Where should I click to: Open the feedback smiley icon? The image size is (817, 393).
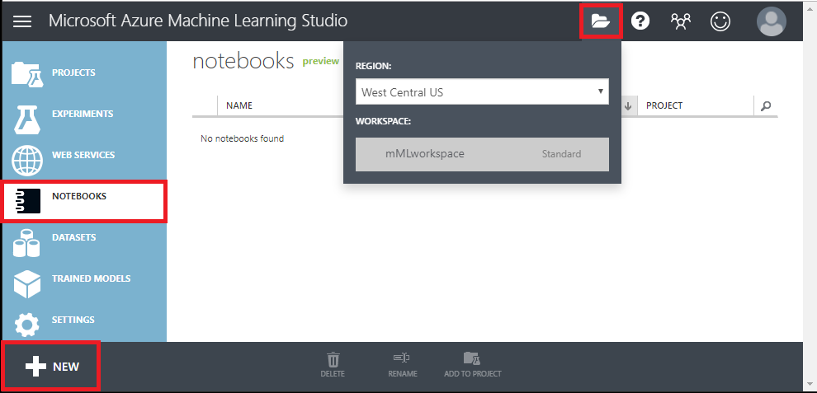(720, 21)
